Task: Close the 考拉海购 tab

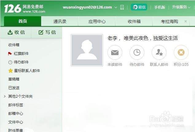Action: point(185,21)
